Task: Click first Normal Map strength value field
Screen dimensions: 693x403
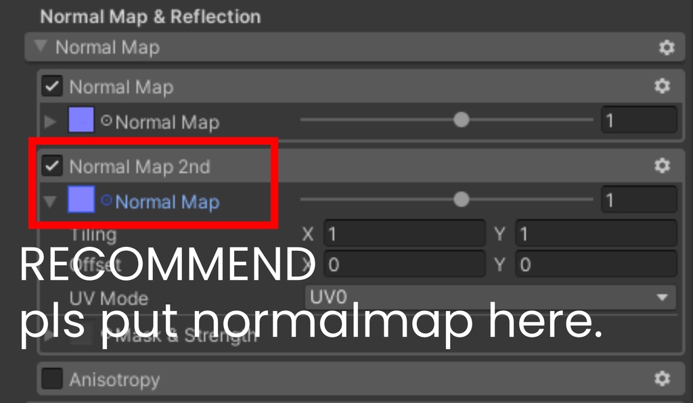Action: tap(639, 120)
